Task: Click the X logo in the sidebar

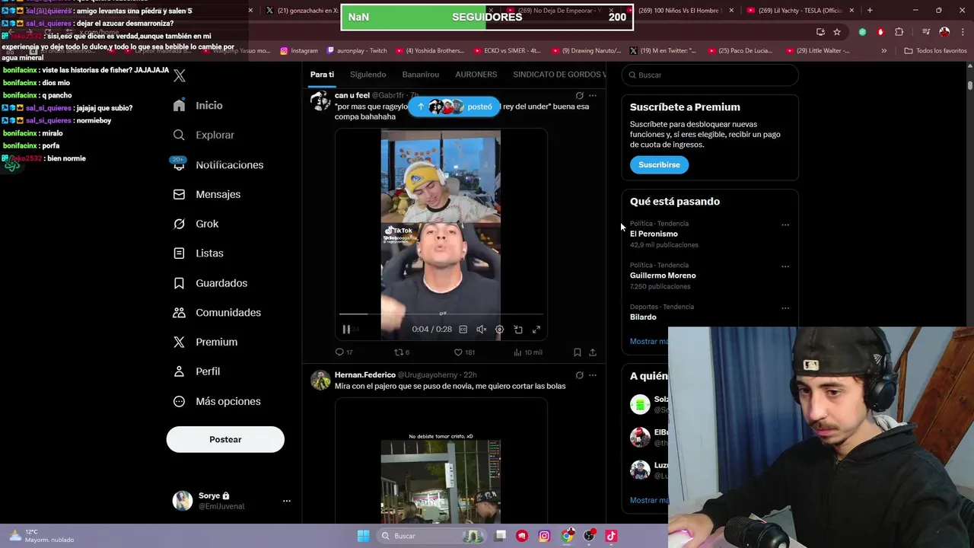Action: coord(180,75)
